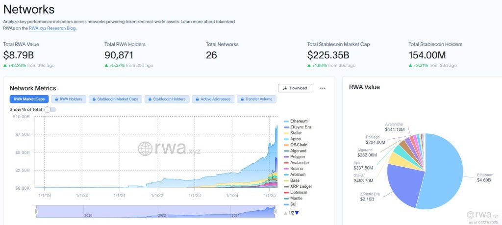Toggle Stellar series in chart legend
Viewport: 502px width, 225px height.
[x=293, y=133]
